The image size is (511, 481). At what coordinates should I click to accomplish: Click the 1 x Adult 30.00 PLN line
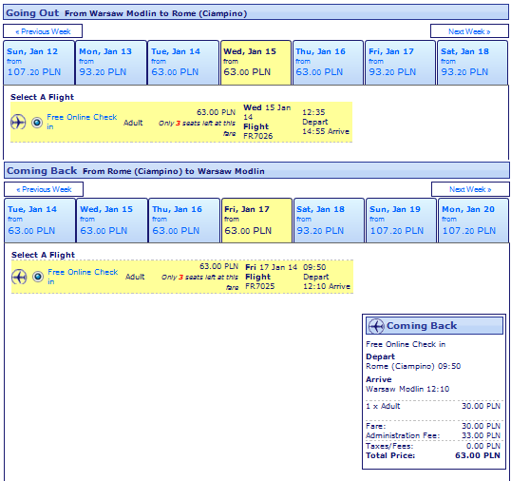point(433,406)
